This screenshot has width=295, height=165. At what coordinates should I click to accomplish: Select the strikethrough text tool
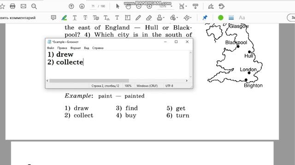coord(85,17)
